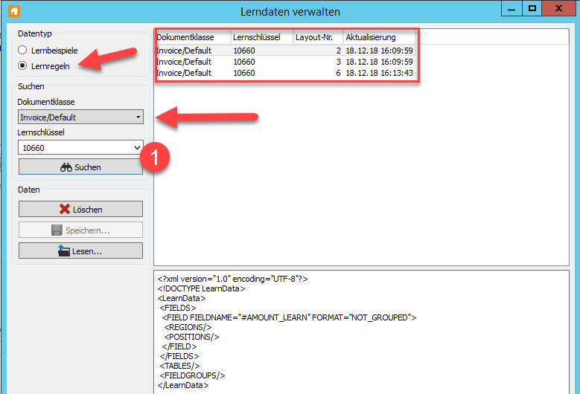580x394 pixels.
Task: Maximize the Lerndaten verwalten window
Action: [x=532, y=8]
